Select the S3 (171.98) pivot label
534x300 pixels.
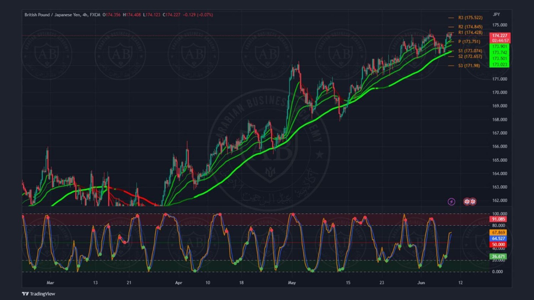[x=469, y=66]
